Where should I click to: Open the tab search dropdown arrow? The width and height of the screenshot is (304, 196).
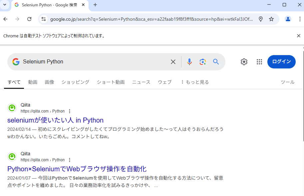[x=5, y=5]
